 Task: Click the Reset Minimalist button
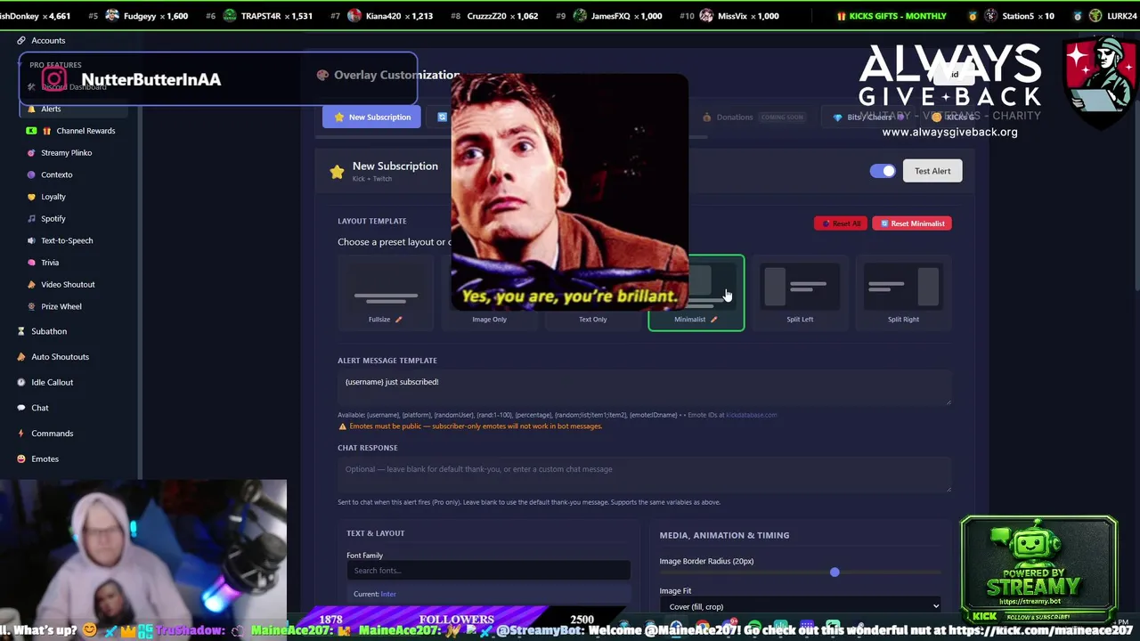912,223
